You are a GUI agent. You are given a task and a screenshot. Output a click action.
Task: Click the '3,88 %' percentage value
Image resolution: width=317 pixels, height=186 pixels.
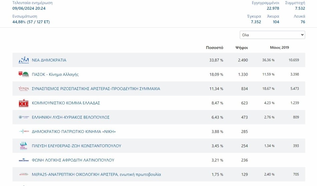(x=217, y=131)
